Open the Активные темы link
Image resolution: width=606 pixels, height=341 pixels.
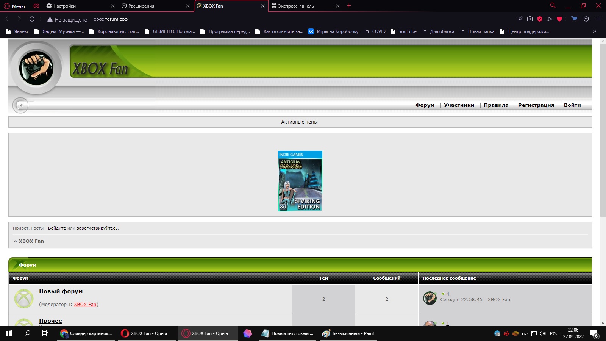click(x=299, y=122)
